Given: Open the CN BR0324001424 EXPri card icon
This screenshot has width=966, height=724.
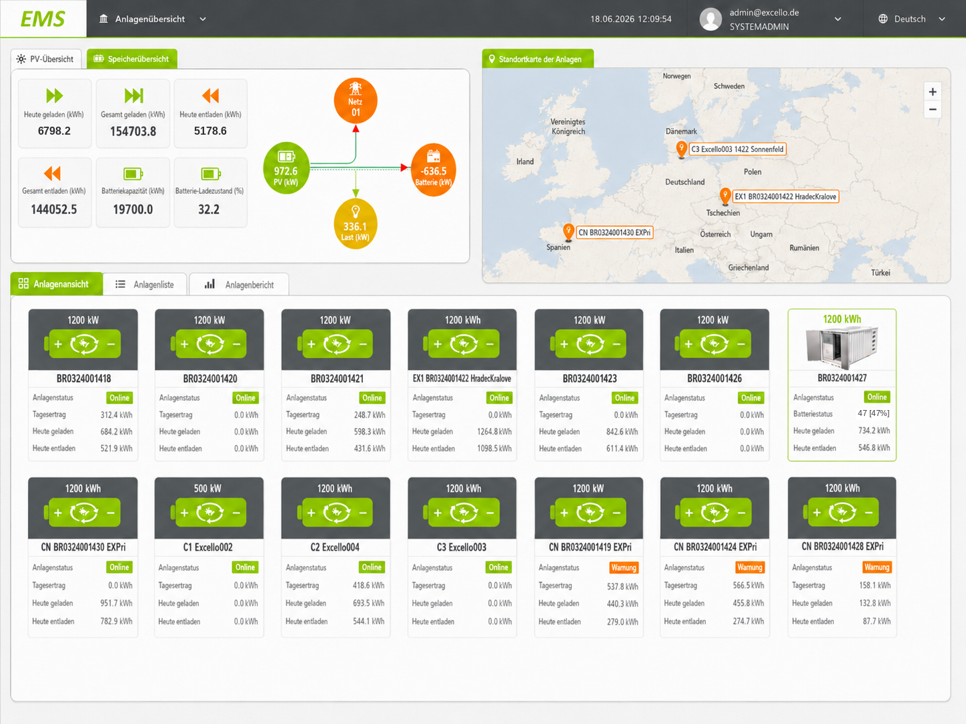Looking at the screenshot, I should (714, 513).
